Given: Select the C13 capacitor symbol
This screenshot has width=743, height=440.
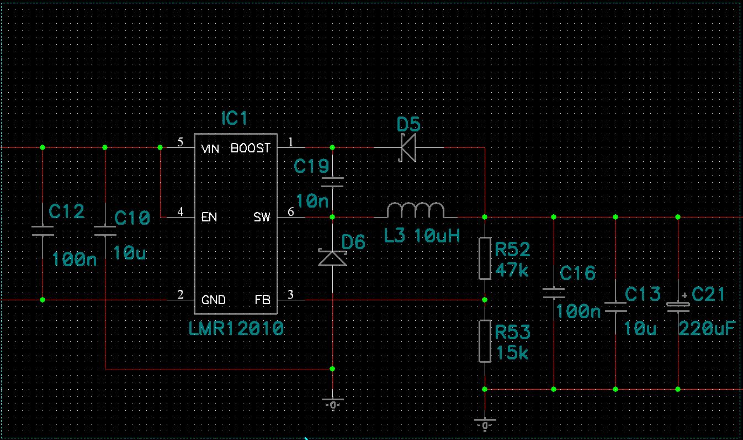Looking at the screenshot, I should click(615, 306).
